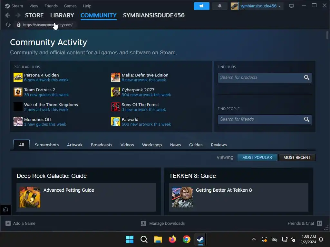Go to the LIBRARY section
This screenshot has height=247, width=330.
click(62, 15)
